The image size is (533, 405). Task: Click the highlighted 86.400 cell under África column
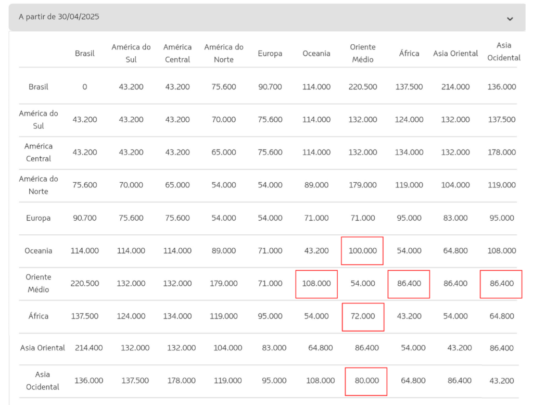click(409, 284)
